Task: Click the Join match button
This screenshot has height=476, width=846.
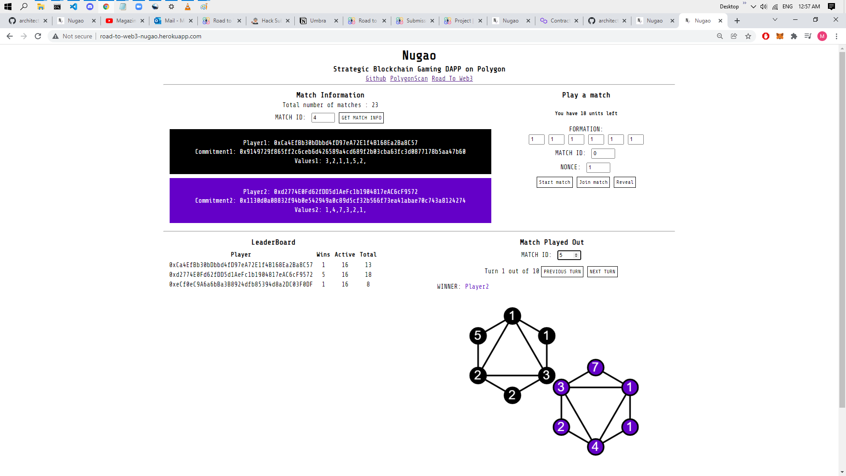Action: [593, 182]
